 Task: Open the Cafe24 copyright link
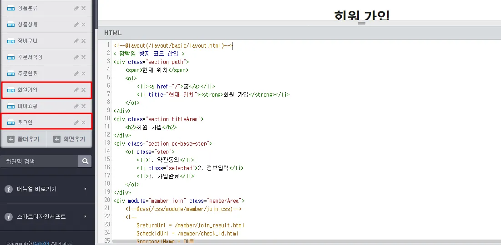41,243
